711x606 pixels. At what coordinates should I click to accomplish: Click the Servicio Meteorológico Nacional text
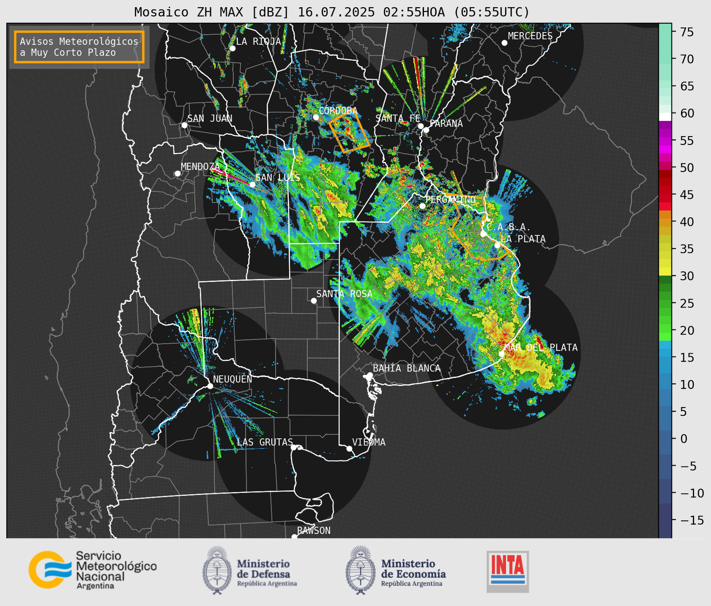[x=116, y=569]
